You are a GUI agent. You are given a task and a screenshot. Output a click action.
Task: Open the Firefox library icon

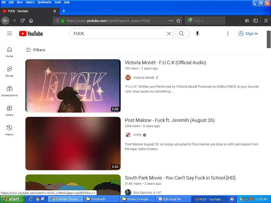pyautogui.click(x=247, y=21)
